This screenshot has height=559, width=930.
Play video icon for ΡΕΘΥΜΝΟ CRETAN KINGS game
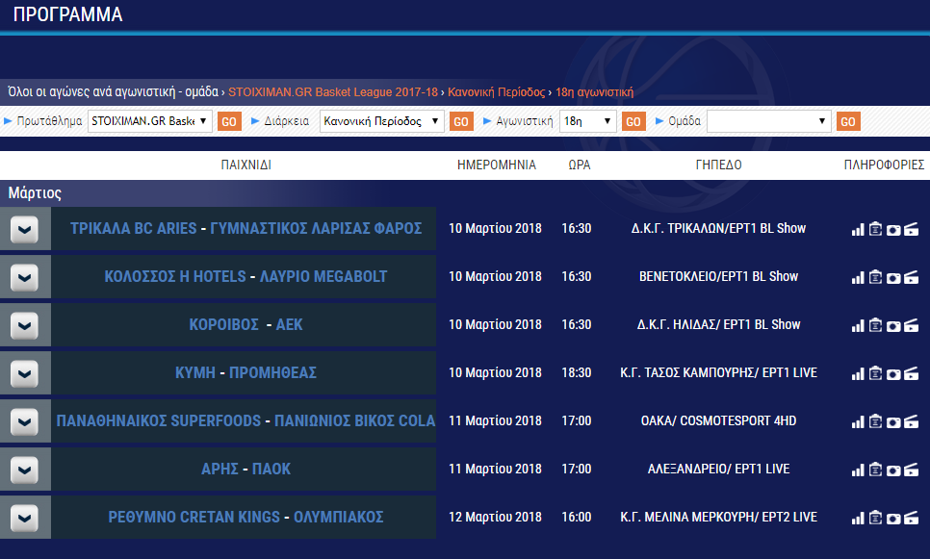(911, 518)
